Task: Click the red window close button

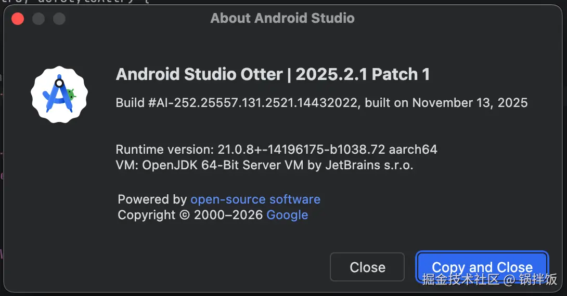Action: pyautogui.click(x=18, y=19)
